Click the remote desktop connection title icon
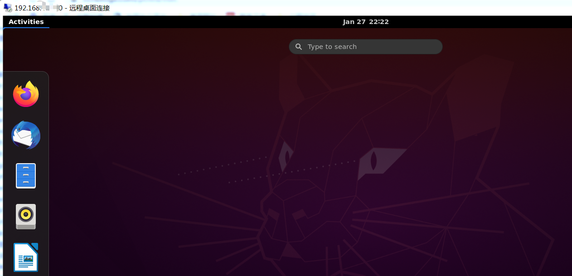 (x=8, y=8)
